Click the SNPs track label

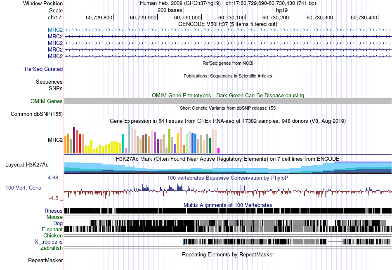[56, 88]
